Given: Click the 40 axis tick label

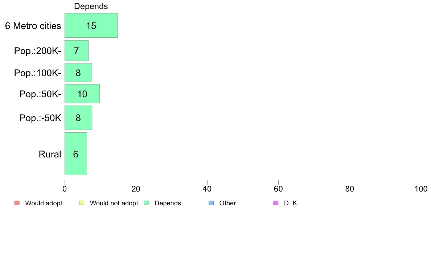Looking at the screenshot, I should coord(207,189).
